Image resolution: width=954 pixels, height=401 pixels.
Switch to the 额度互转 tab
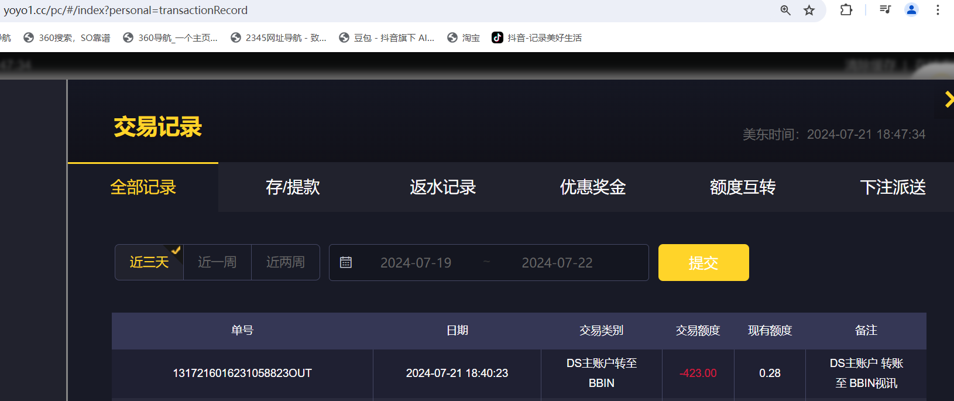coord(743,187)
